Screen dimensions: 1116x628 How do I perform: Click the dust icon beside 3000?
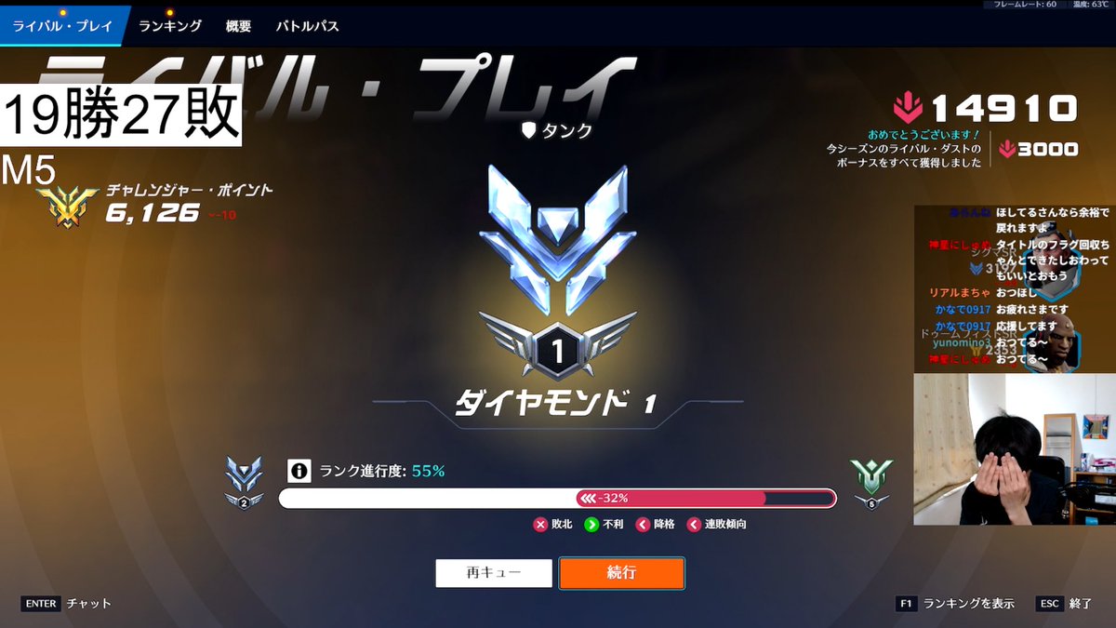[1008, 150]
